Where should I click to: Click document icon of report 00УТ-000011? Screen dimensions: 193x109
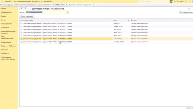click(21, 36)
